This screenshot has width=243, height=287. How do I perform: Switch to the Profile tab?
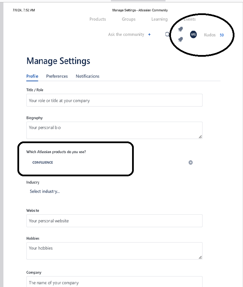[x=32, y=76]
